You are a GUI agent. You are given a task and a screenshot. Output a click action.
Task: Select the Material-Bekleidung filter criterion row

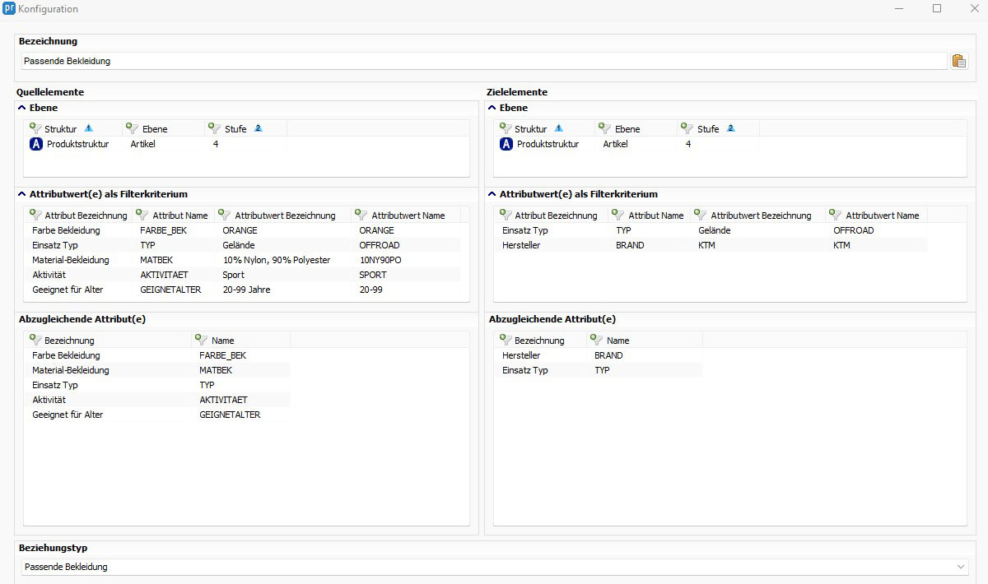click(71, 260)
